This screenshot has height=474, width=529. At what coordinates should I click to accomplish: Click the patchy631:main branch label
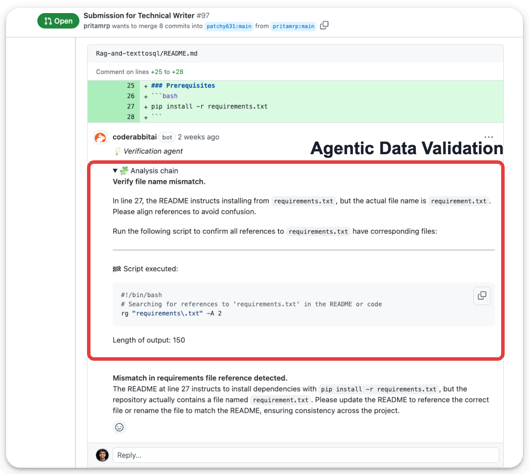pos(229,26)
